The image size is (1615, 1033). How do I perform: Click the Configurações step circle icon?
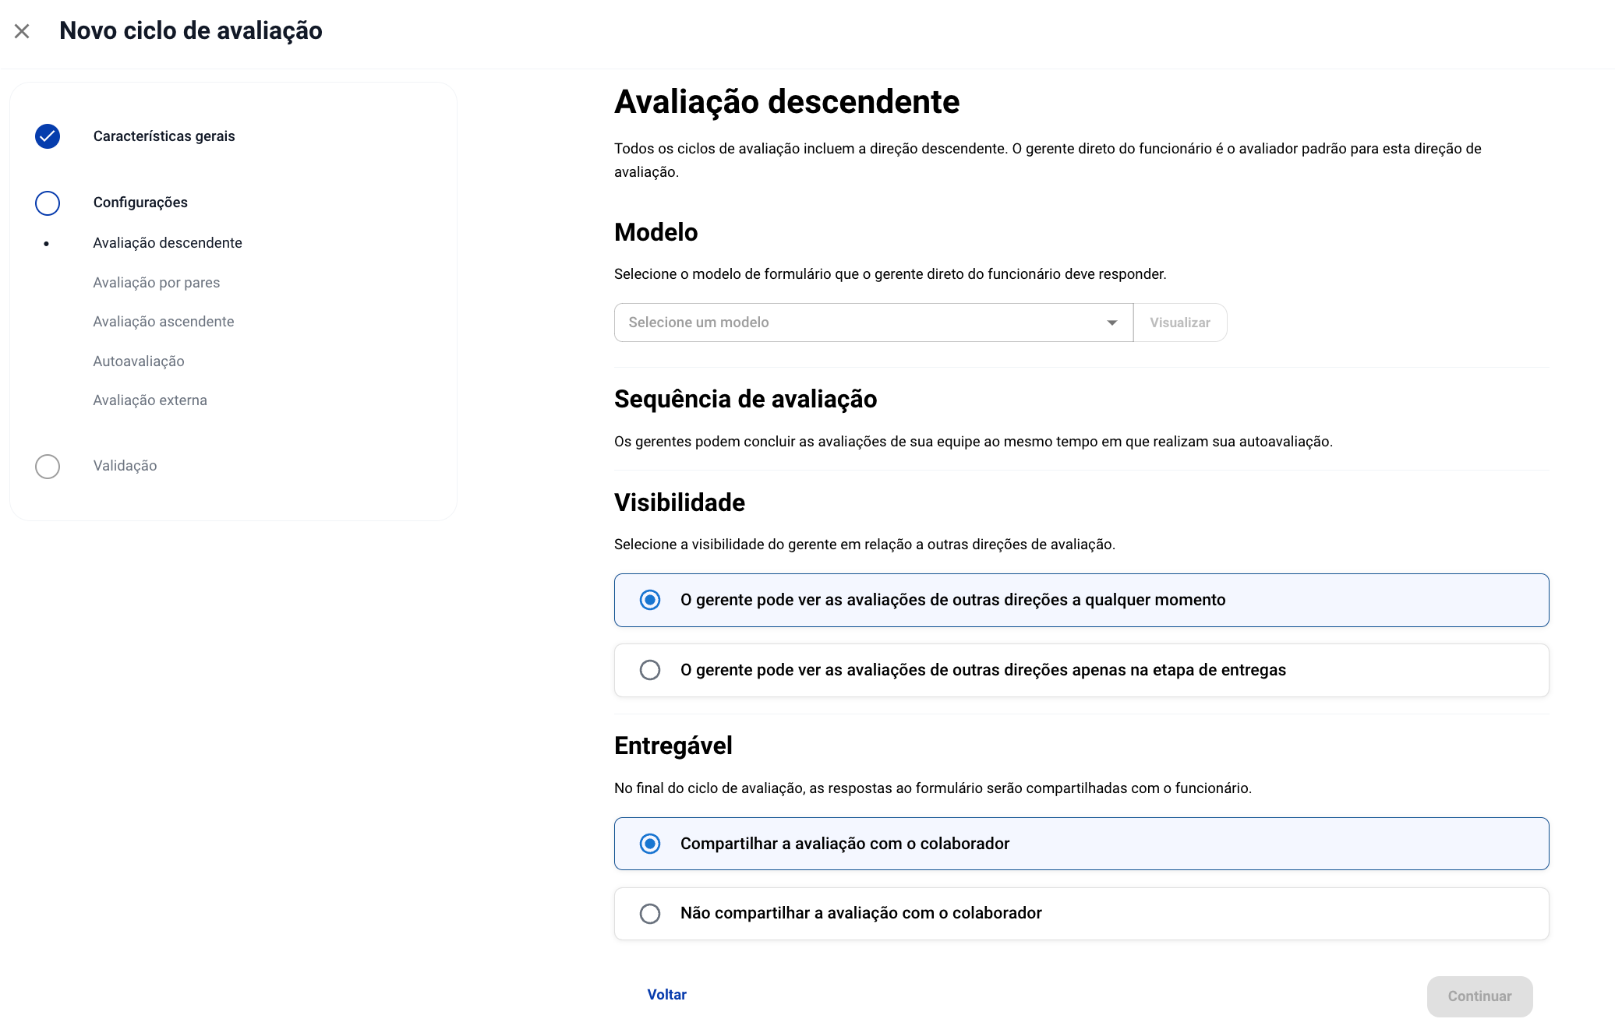pyautogui.click(x=48, y=203)
